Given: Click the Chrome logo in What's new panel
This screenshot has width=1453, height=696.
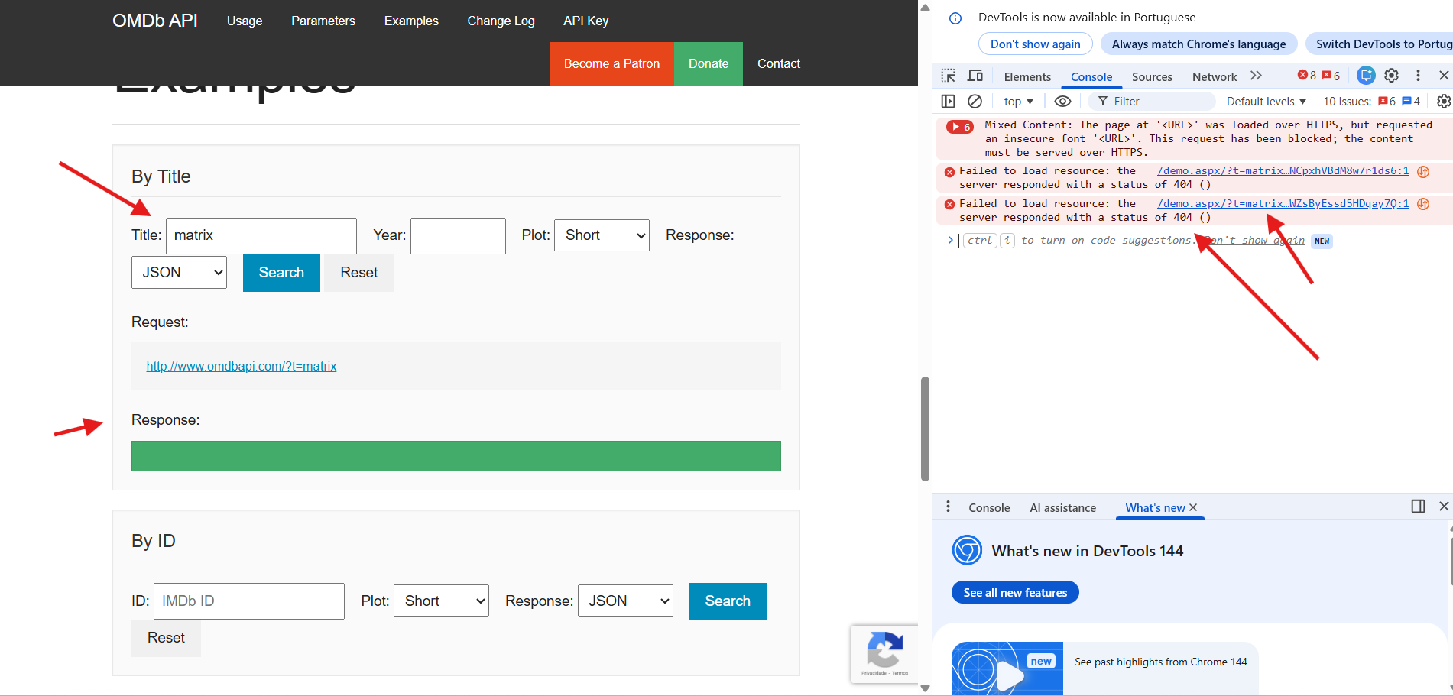Looking at the screenshot, I should click(x=967, y=550).
